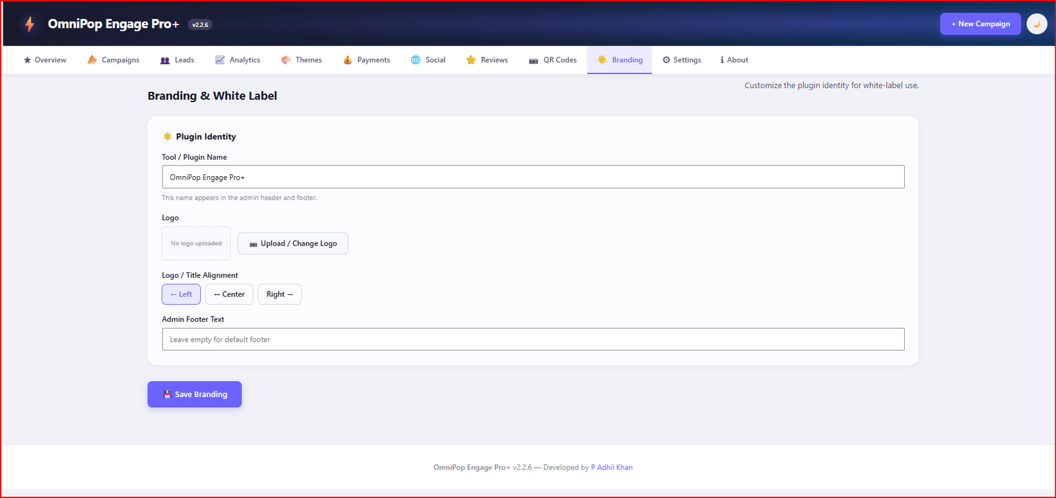Click the Themes palette icon
This screenshot has width=1056, height=498.
coord(286,60)
